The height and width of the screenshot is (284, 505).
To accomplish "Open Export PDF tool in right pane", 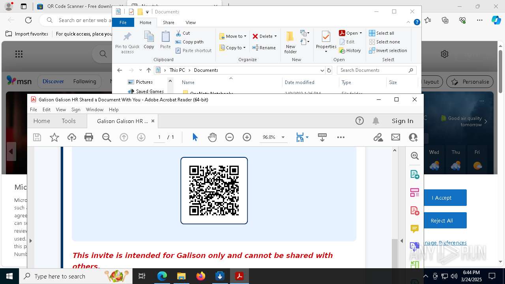I will [415, 174].
